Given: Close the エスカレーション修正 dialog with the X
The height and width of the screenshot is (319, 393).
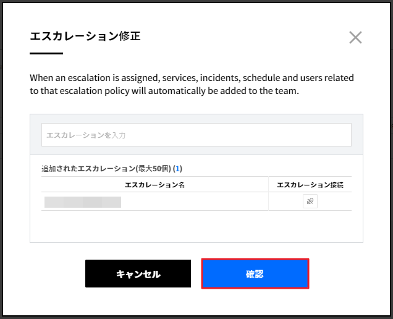Looking at the screenshot, I should 355,37.
